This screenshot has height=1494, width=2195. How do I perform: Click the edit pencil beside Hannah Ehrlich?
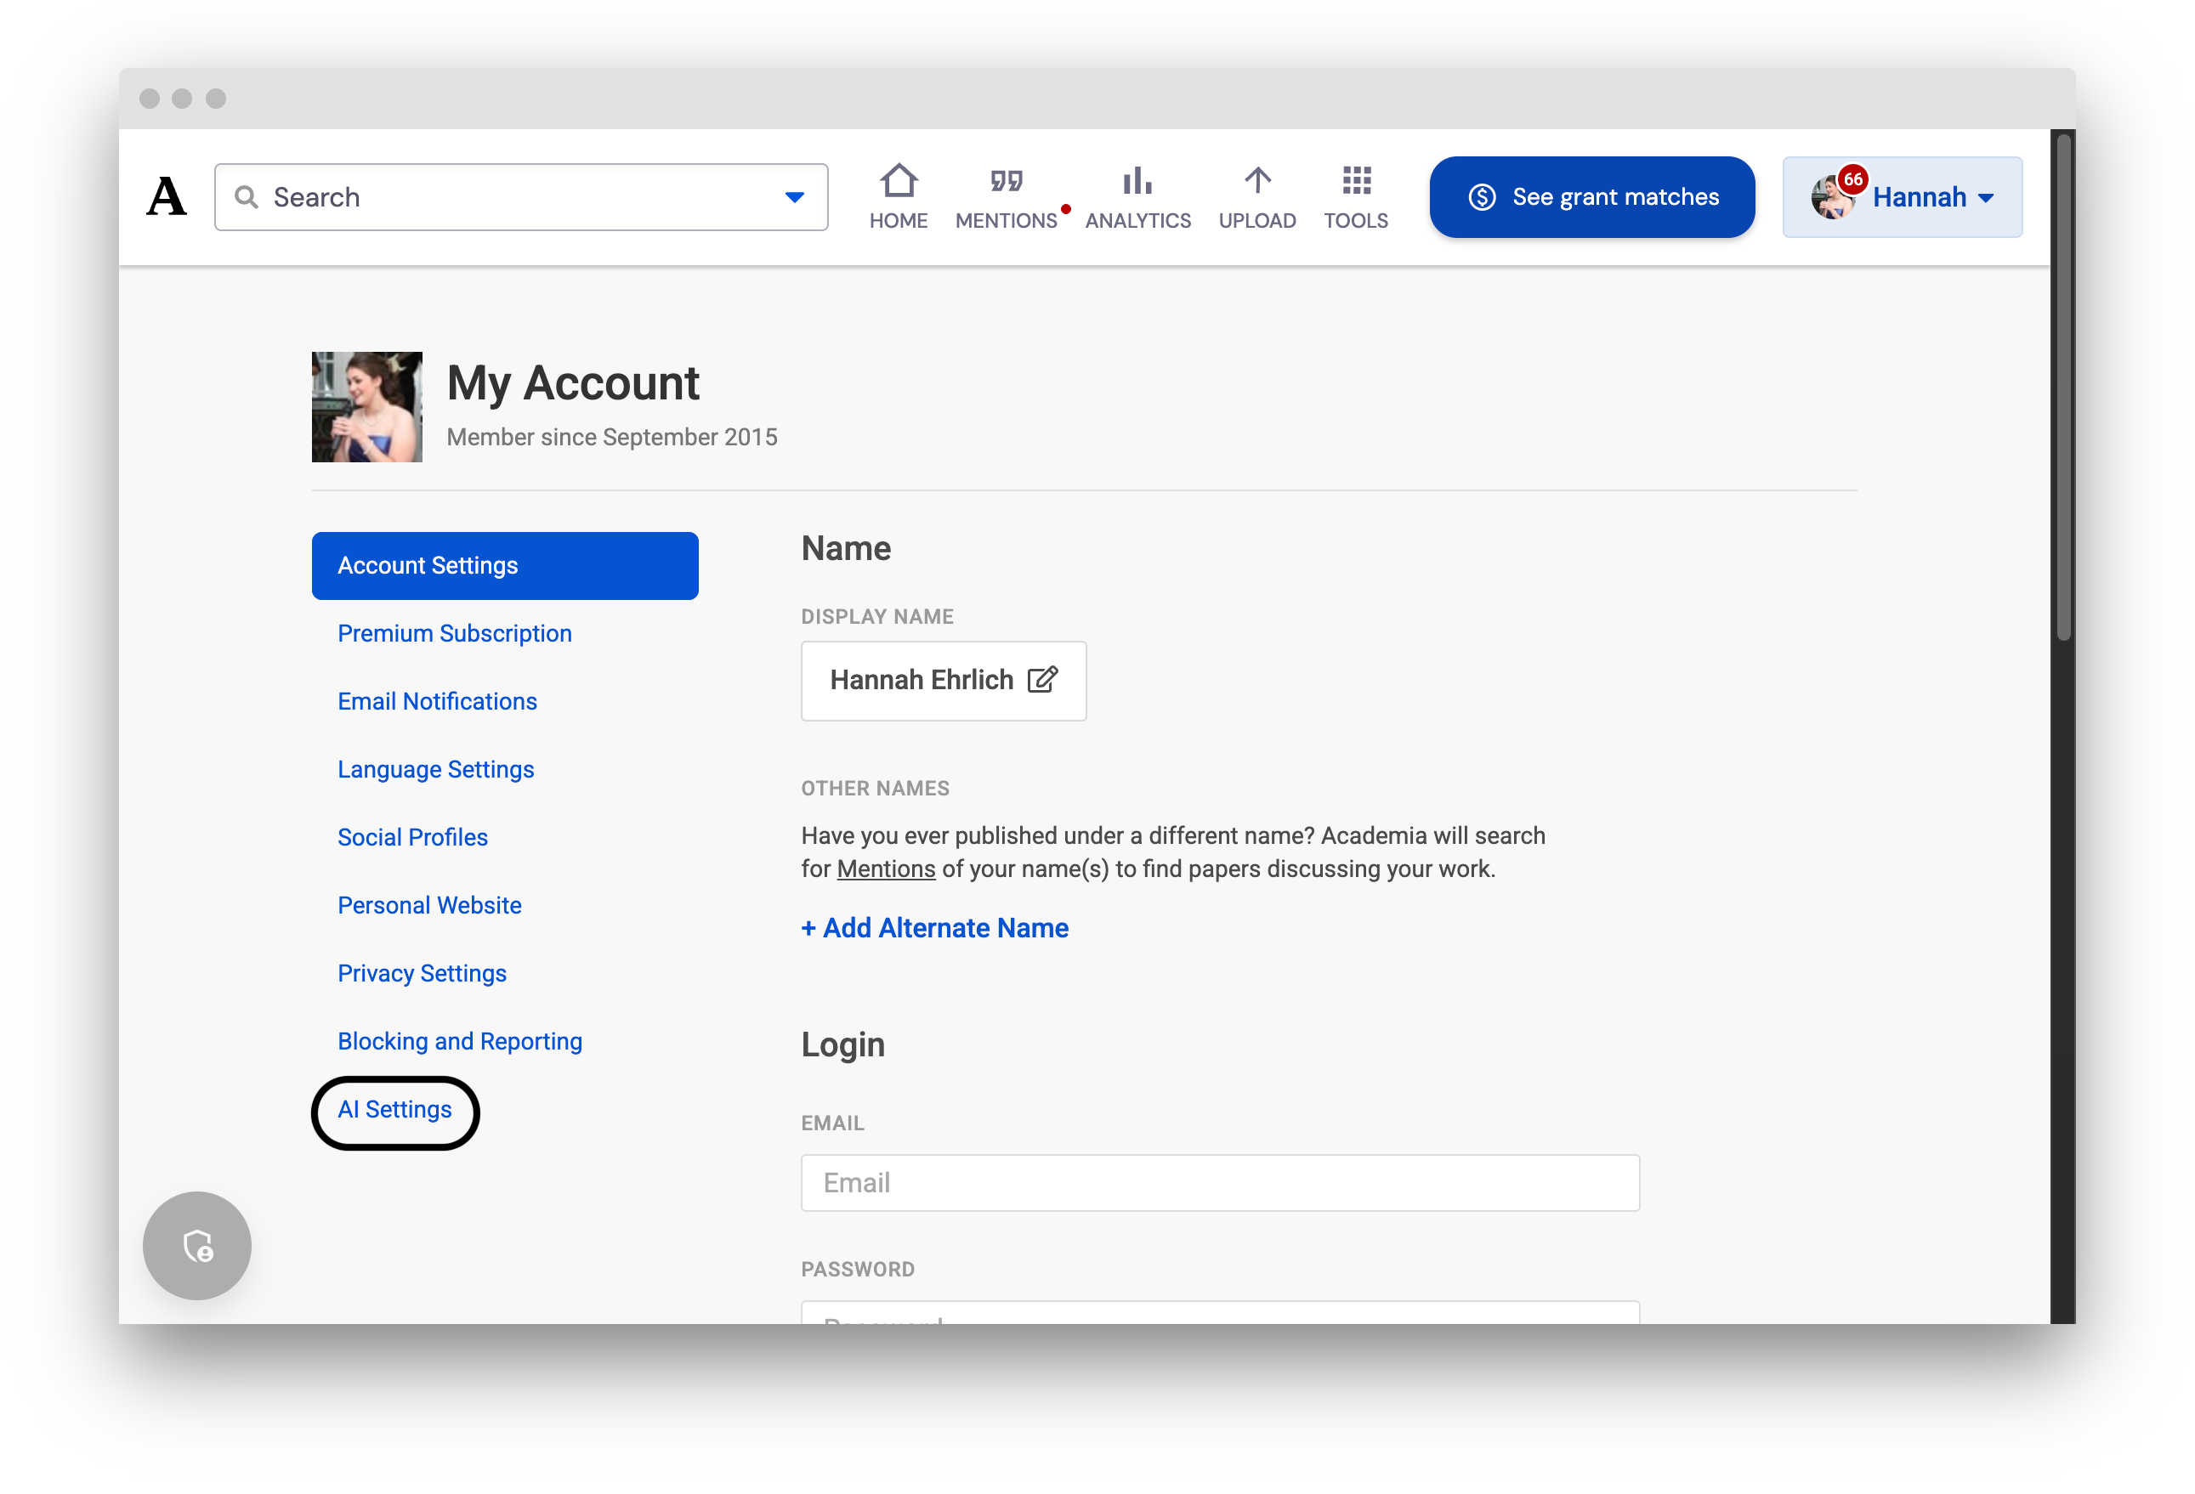1043,680
